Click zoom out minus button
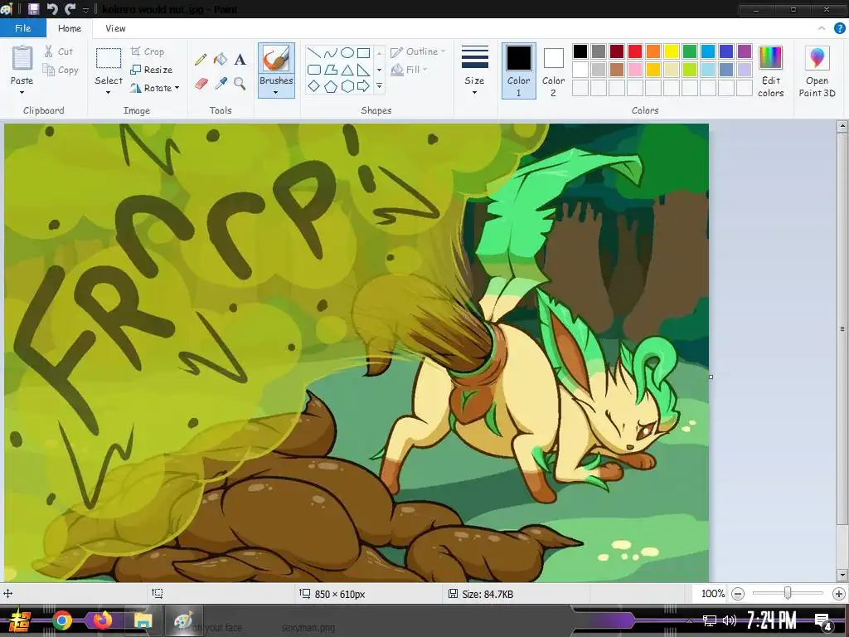The height and width of the screenshot is (637, 849). [x=737, y=594]
